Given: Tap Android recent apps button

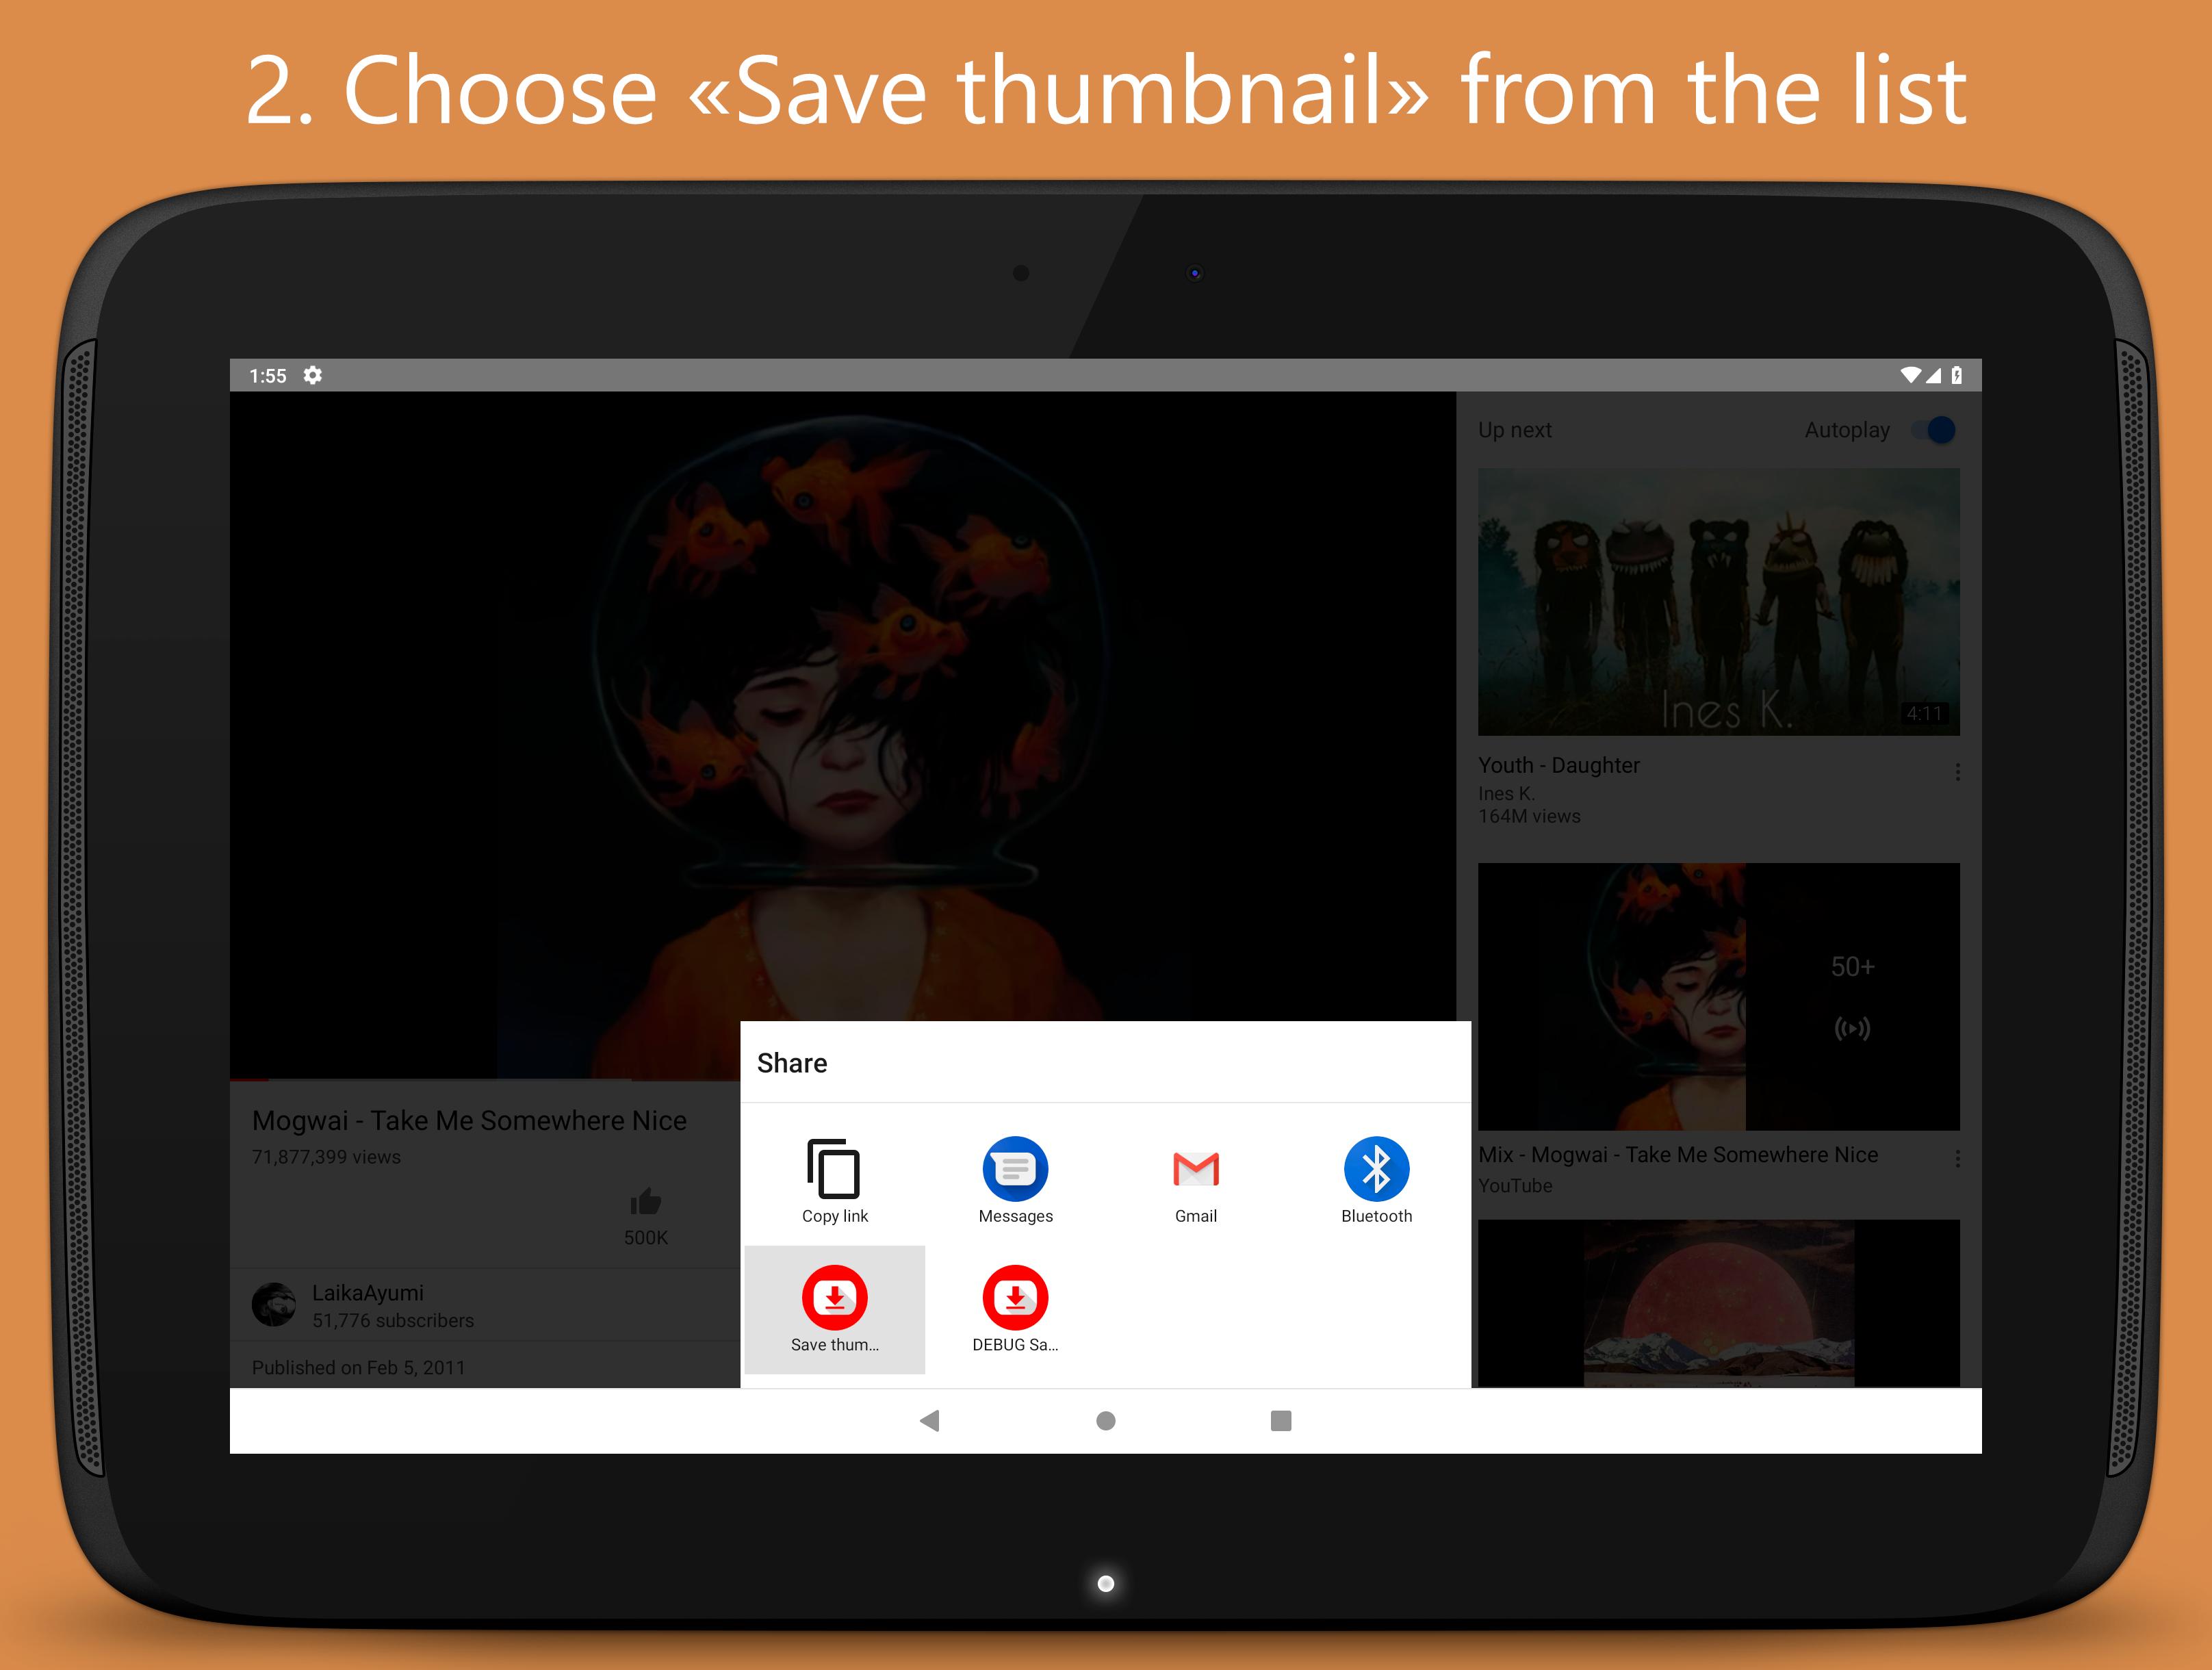Looking at the screenshot, I should (x=1281, y=1421).
